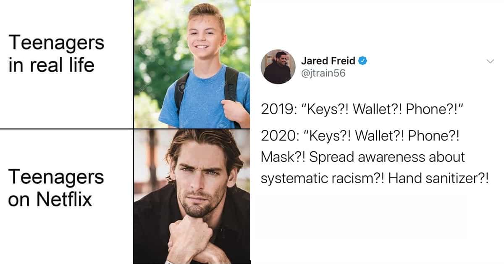
Task: Open the smiling boy with backpack photo
Action: (192, 64)
